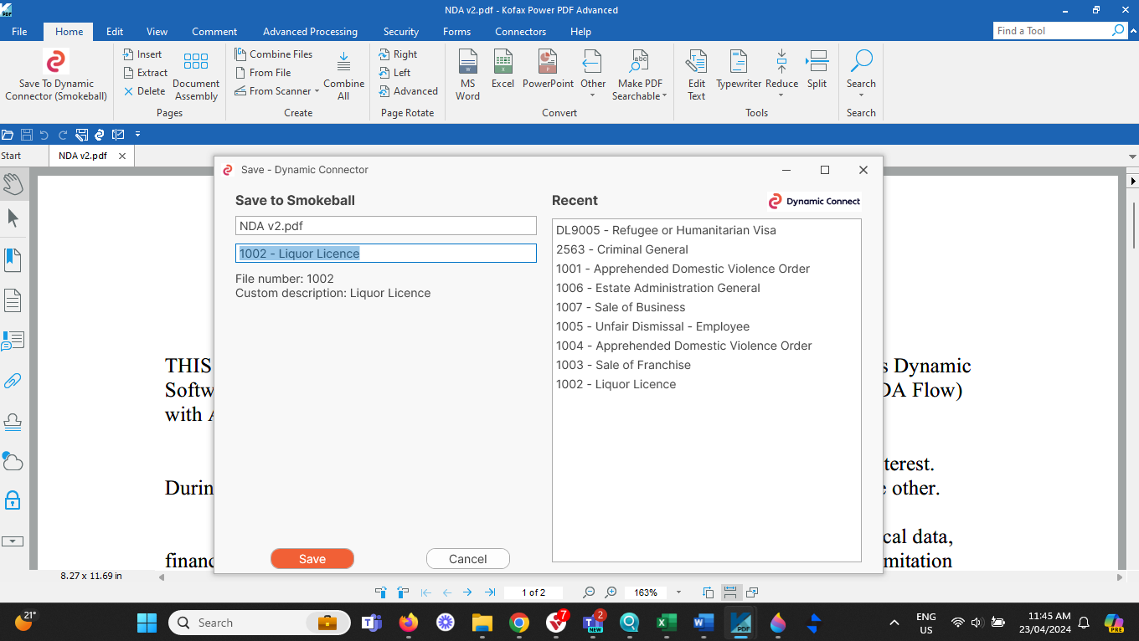Viewport: 1139px width, 641px height.
Task: Click Save To Dynamic Connector Smokeball icon
Action: tap(56, 63)
